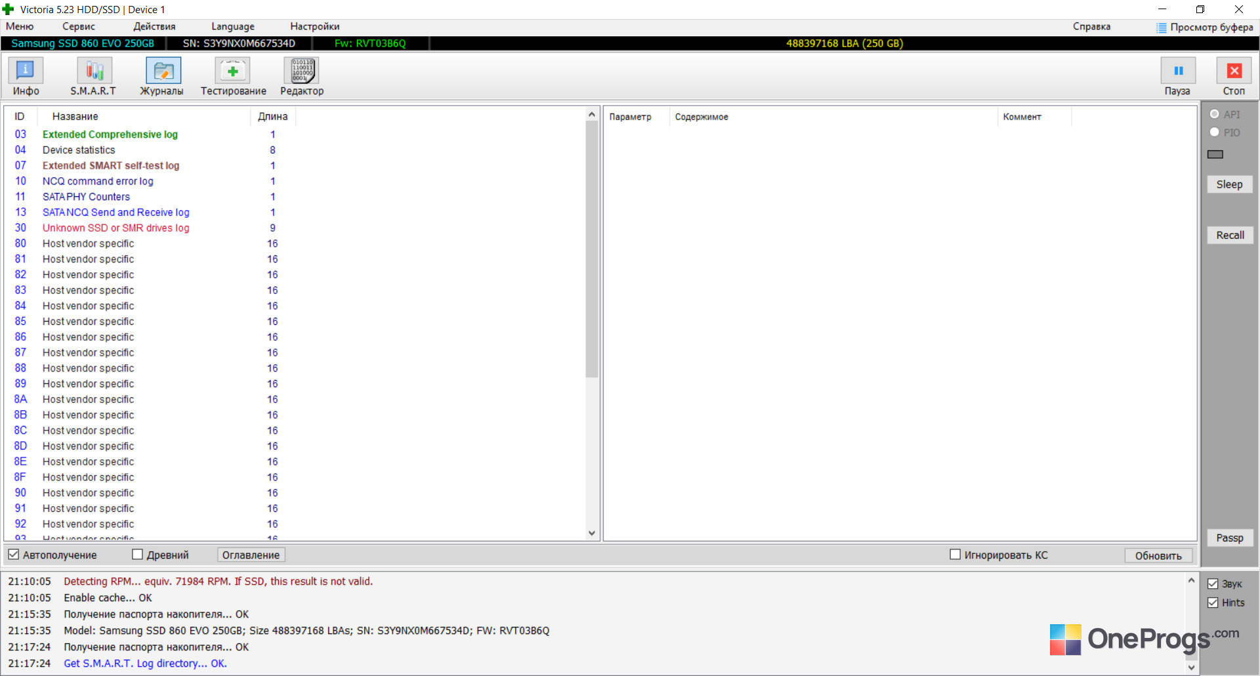This screenshot has height=676, width=1260.
Task: Click the Enable cache... OK log line
Action: coord(108,598)
